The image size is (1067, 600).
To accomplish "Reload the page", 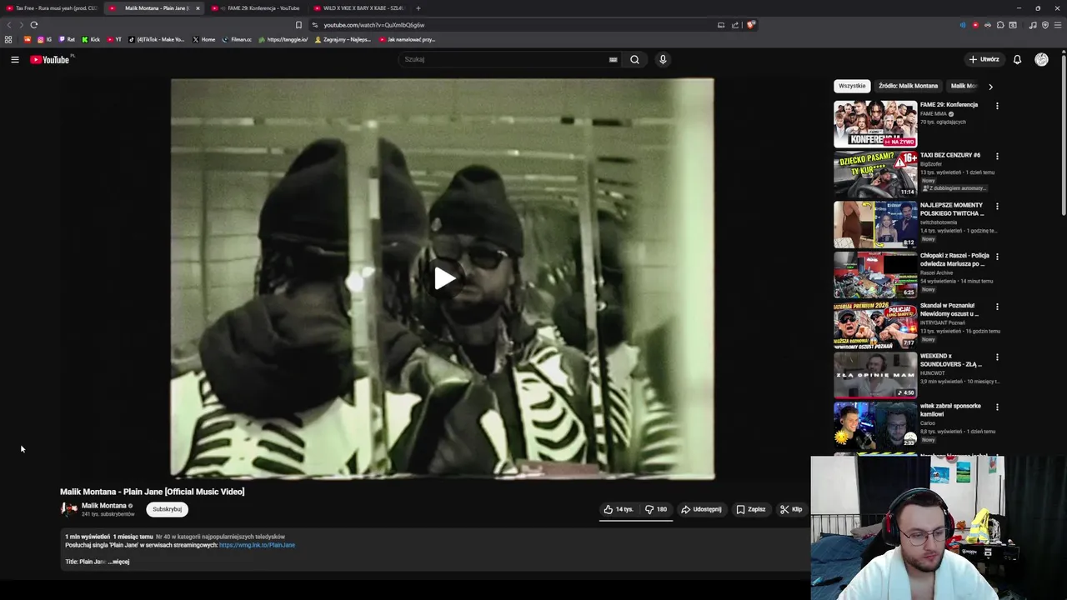I will point(34,25).
